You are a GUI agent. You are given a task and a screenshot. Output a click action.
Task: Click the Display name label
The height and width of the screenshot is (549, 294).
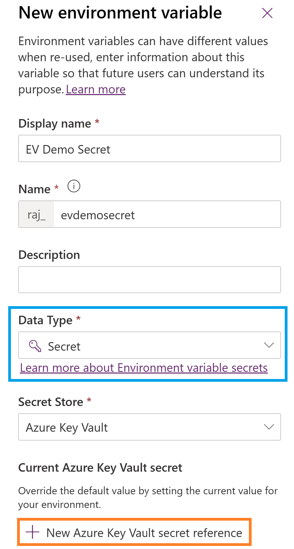point(55,123)
